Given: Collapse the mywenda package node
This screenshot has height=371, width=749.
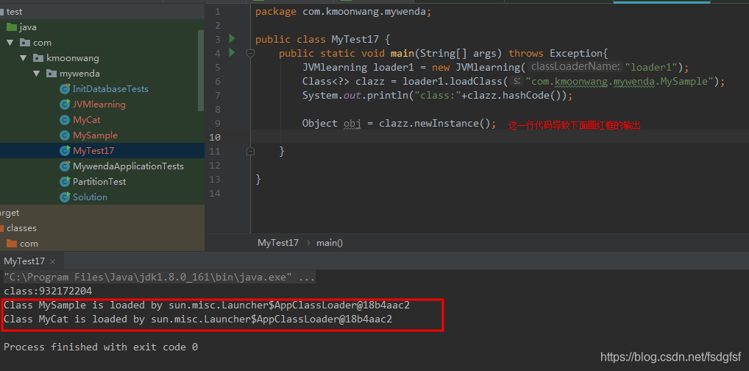Looking at the screenshot, I should 36,73.
